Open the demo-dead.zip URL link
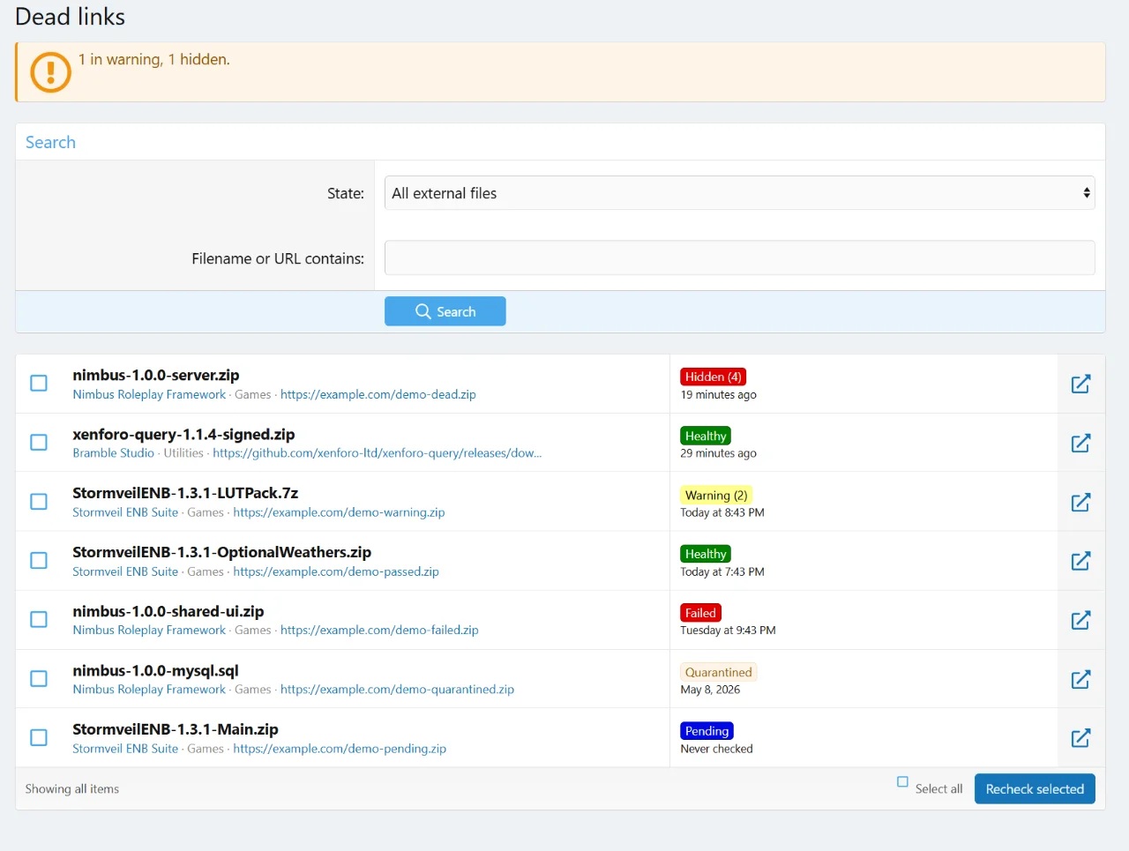 (378, 394)
